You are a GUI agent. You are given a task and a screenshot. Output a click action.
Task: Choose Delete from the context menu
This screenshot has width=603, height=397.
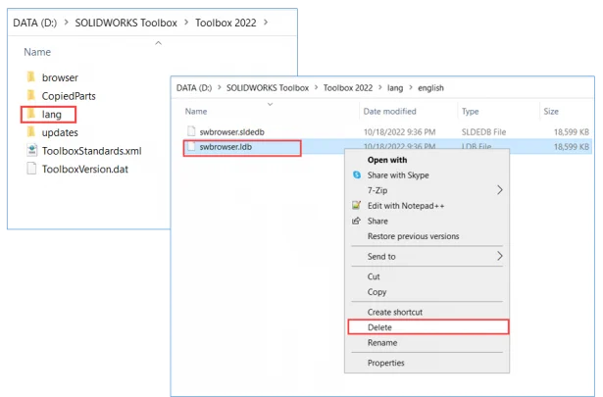[379, 326]
